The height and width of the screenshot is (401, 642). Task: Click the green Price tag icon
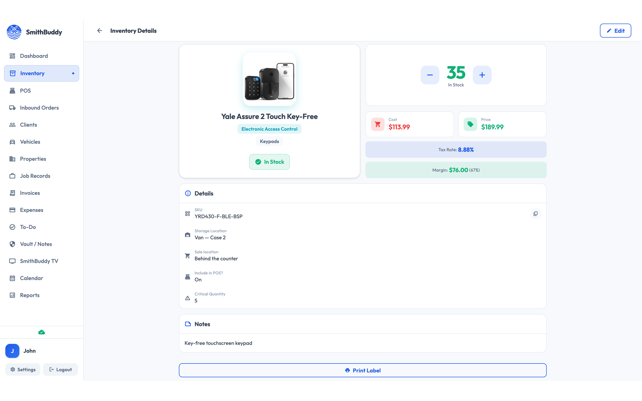click(470, 124)
